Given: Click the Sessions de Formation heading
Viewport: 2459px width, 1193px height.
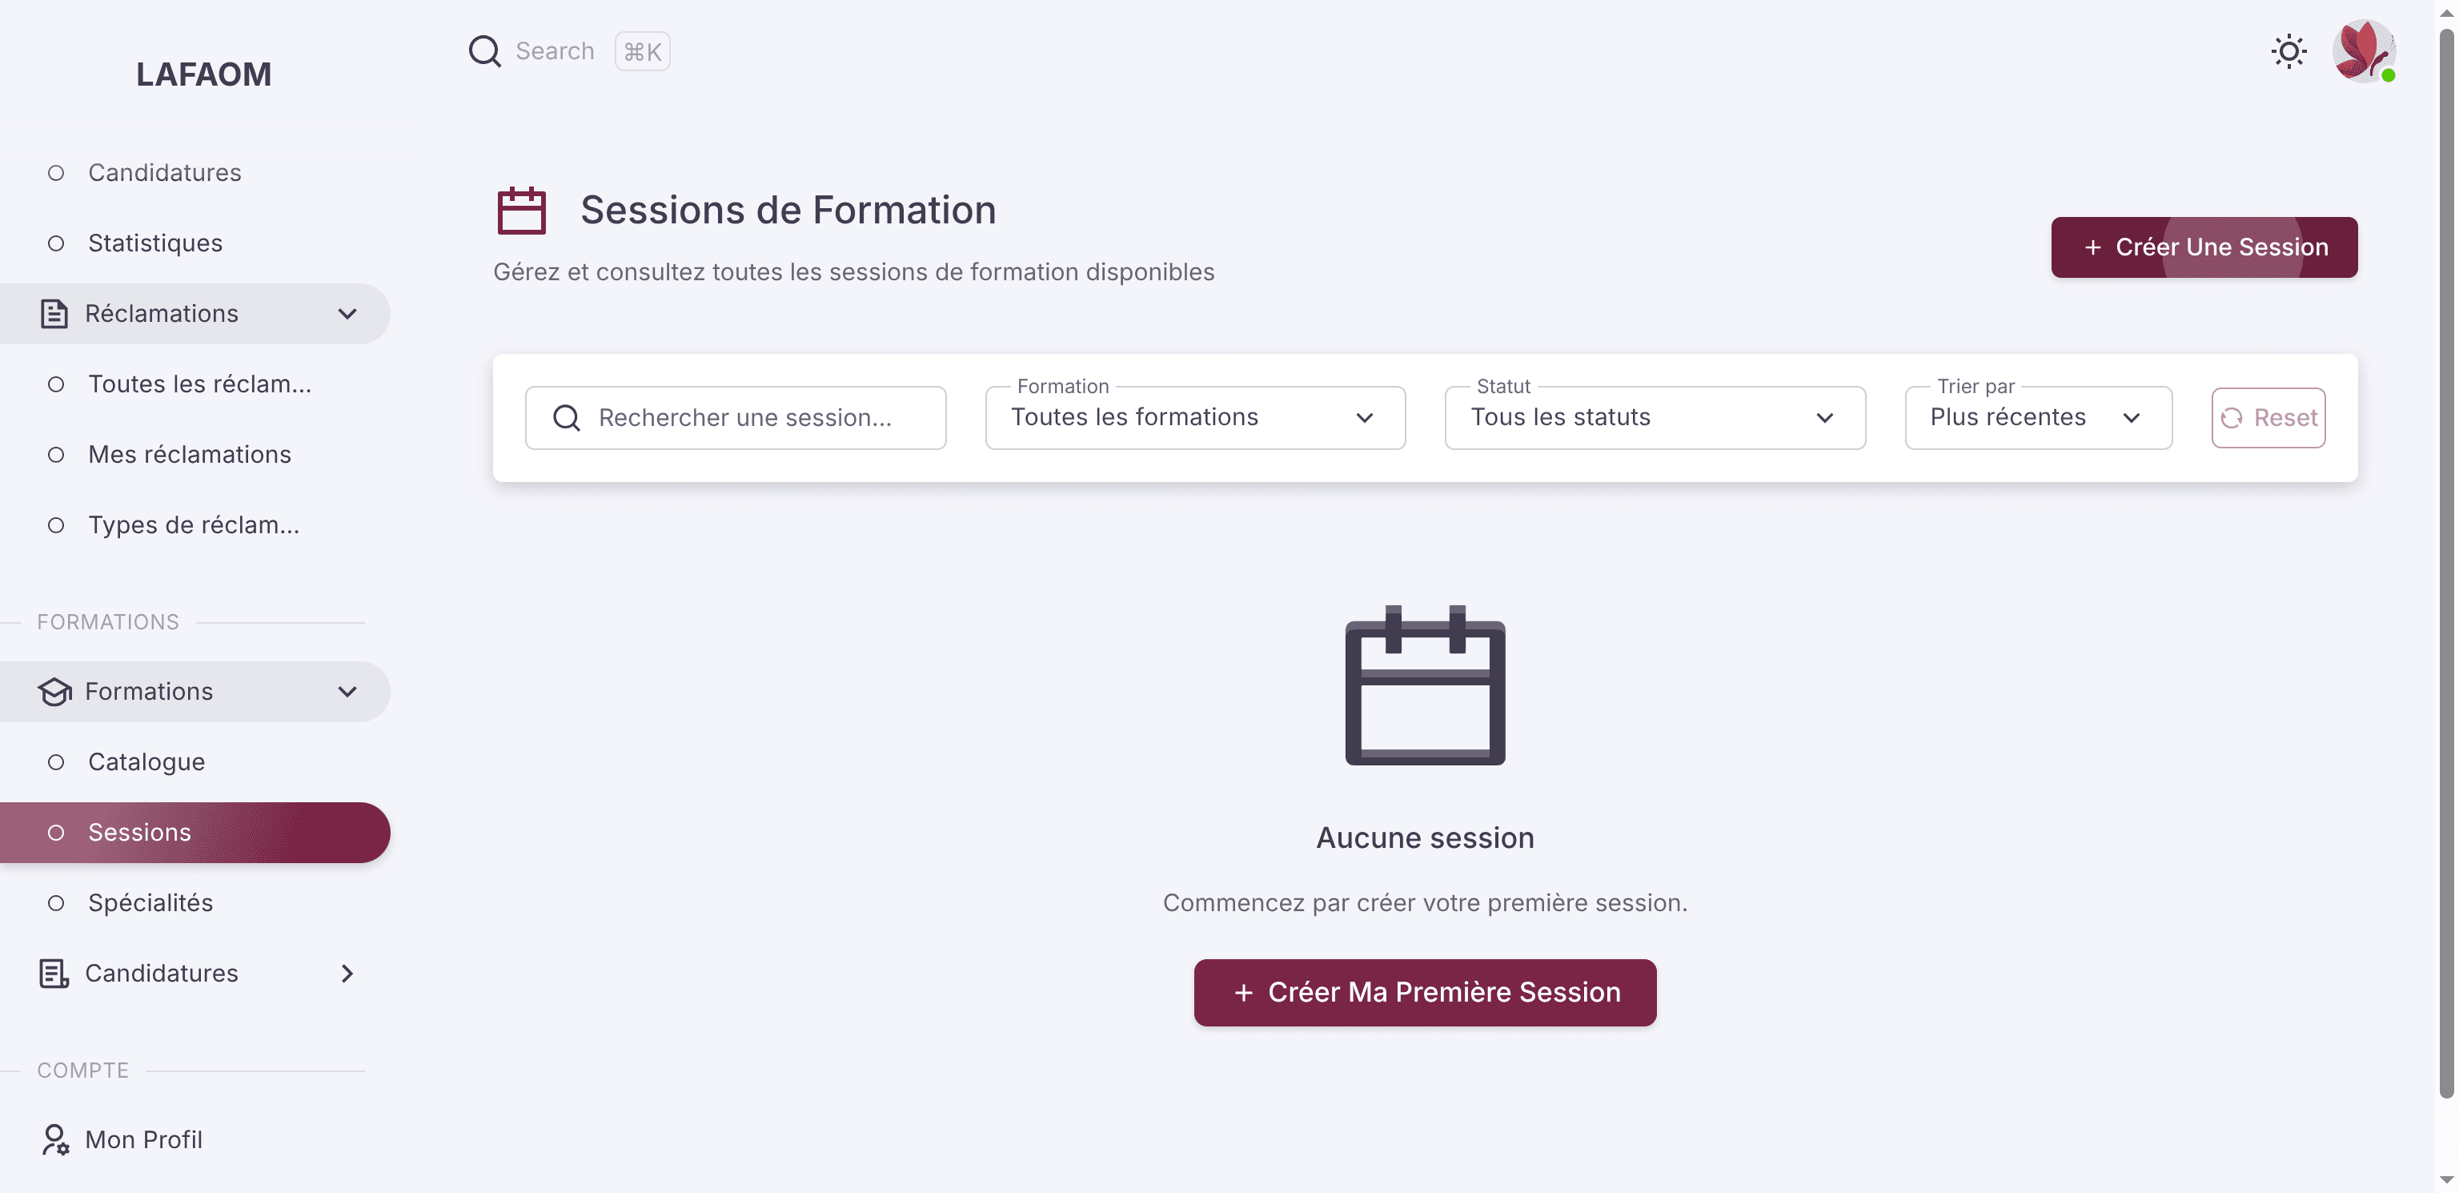Looking at the screenshot, I should tap(788, 210).
